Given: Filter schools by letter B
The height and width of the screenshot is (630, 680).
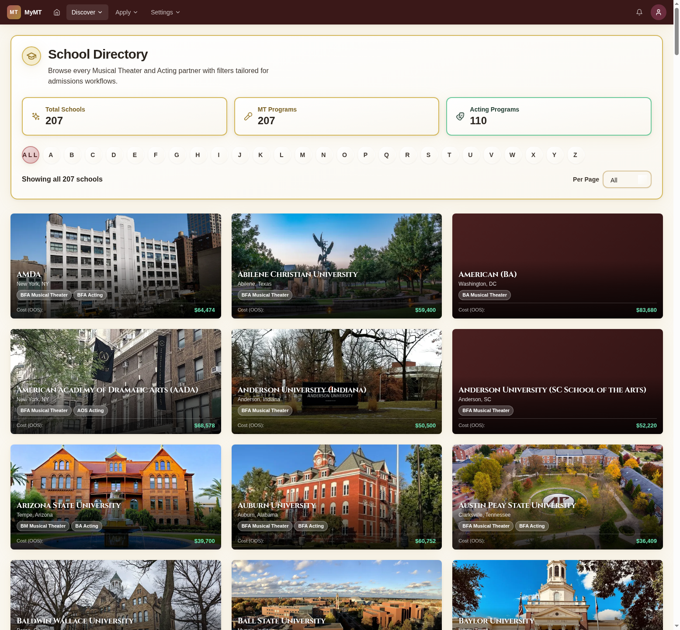Looking at the screenshot, I should pos(72,155).
